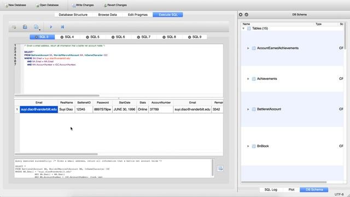Select result row number 1
The image size is (350, 197).
(x=17, y=109)
